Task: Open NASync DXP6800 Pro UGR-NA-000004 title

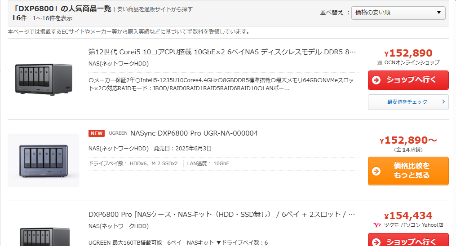Action: [x=194, y=133]
